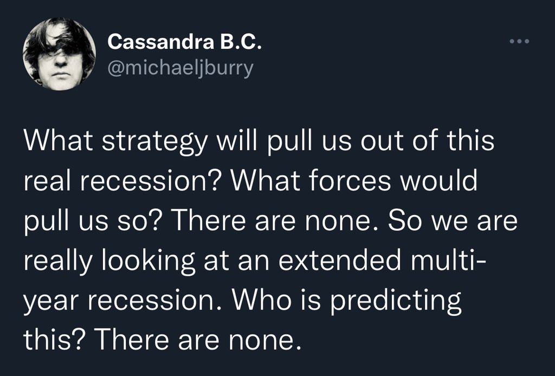Screen dimensions: 555x376
Task: Visit the @michaeljburry handle link
Action: click(180, 69)
